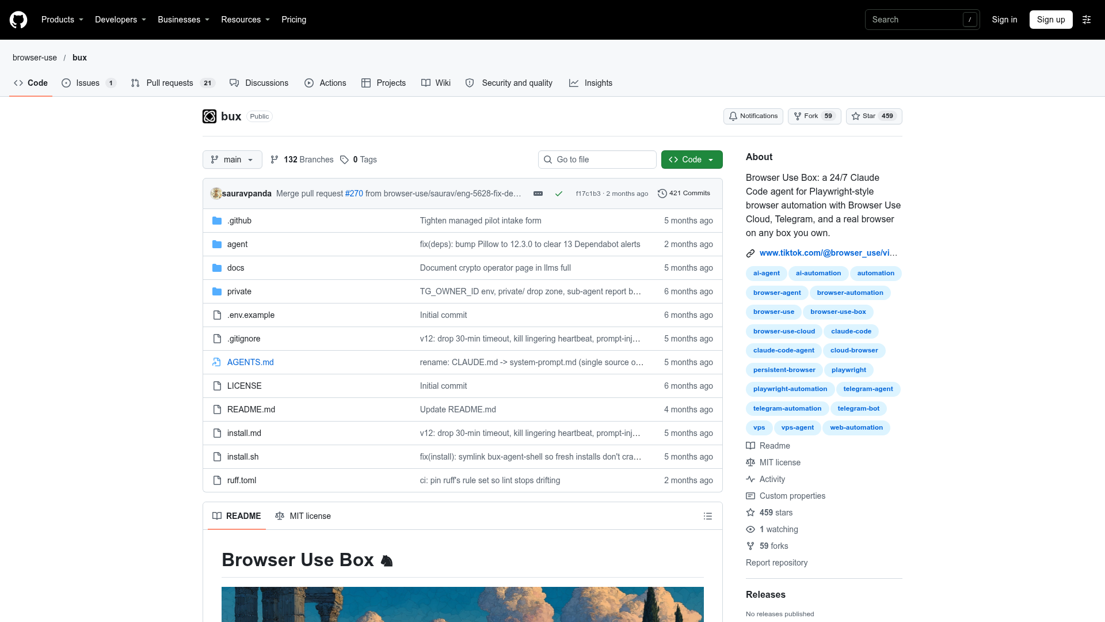Image resolution: width=1105 pixels, height=622 pixels.
Task: Open ruff.toml file
Action: pyautogui.click(x=242, y=480)
